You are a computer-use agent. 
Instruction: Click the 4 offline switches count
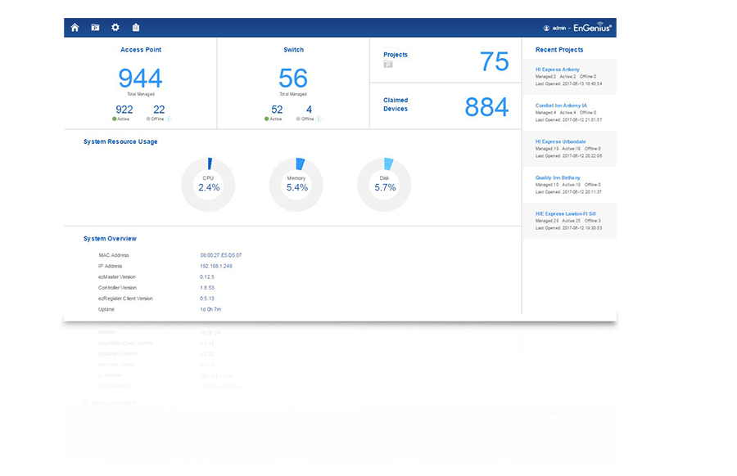[x=309, y=110]
